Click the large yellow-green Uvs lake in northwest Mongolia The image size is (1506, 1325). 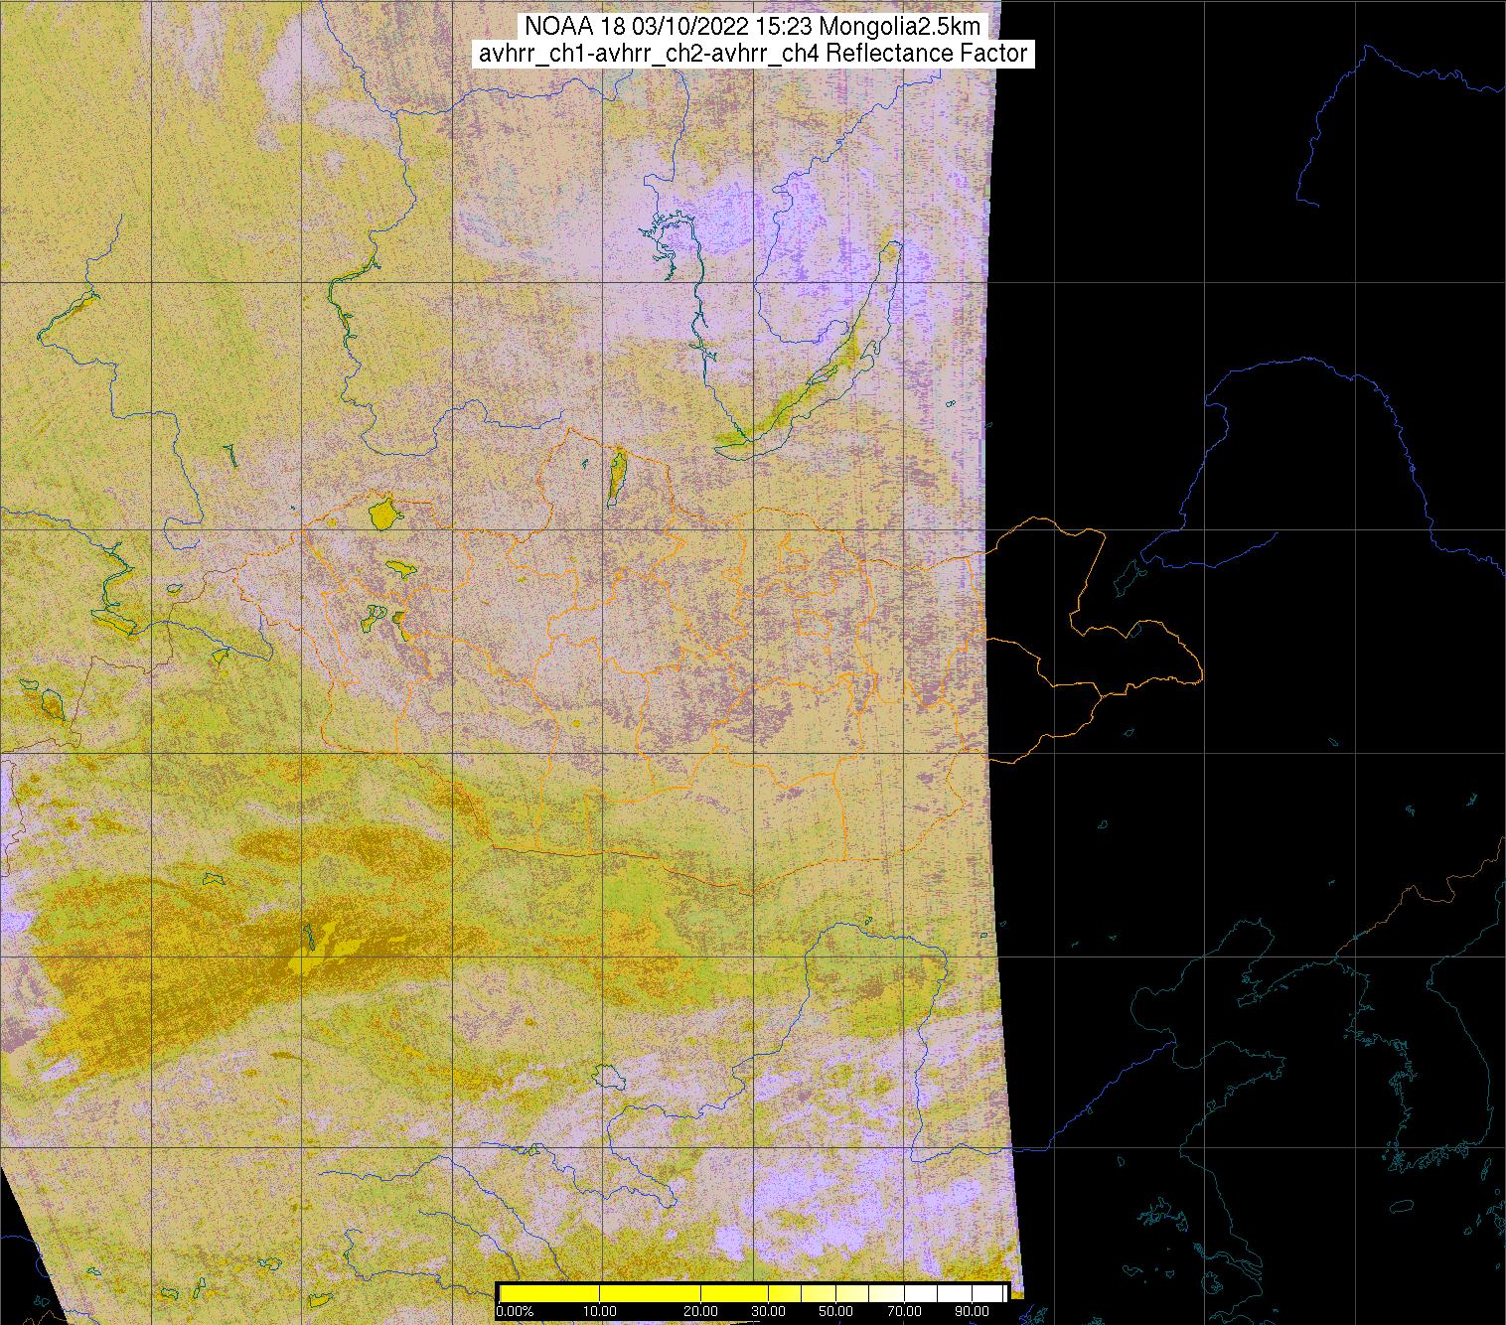[382, 514]
